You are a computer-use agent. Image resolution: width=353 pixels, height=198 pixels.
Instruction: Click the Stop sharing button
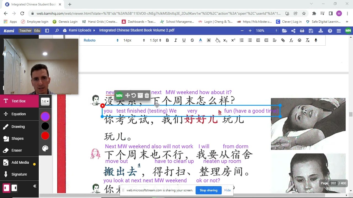(208, 190)
